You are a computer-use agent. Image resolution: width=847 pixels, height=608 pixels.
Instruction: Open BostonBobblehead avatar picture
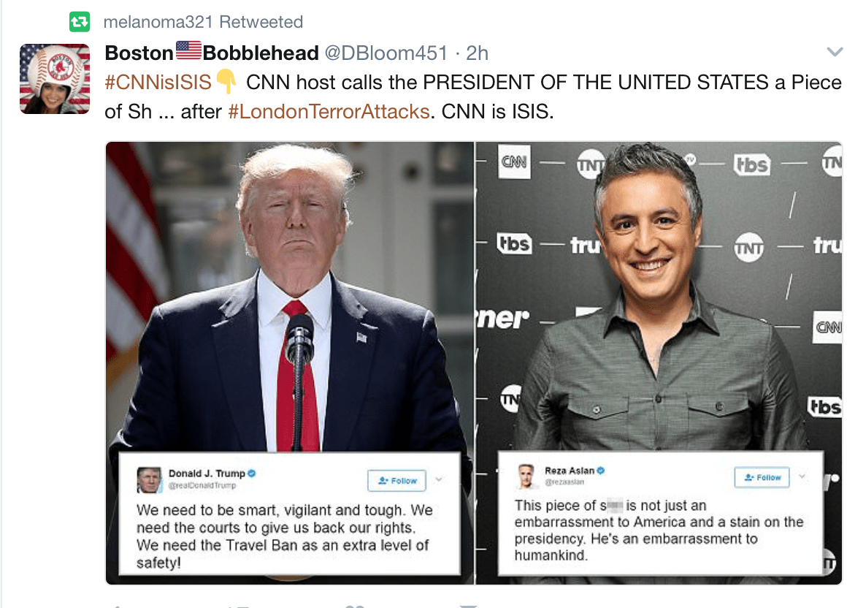coord(55,79)
